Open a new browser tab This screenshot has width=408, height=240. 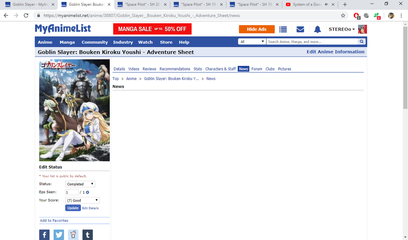(345, 4)
